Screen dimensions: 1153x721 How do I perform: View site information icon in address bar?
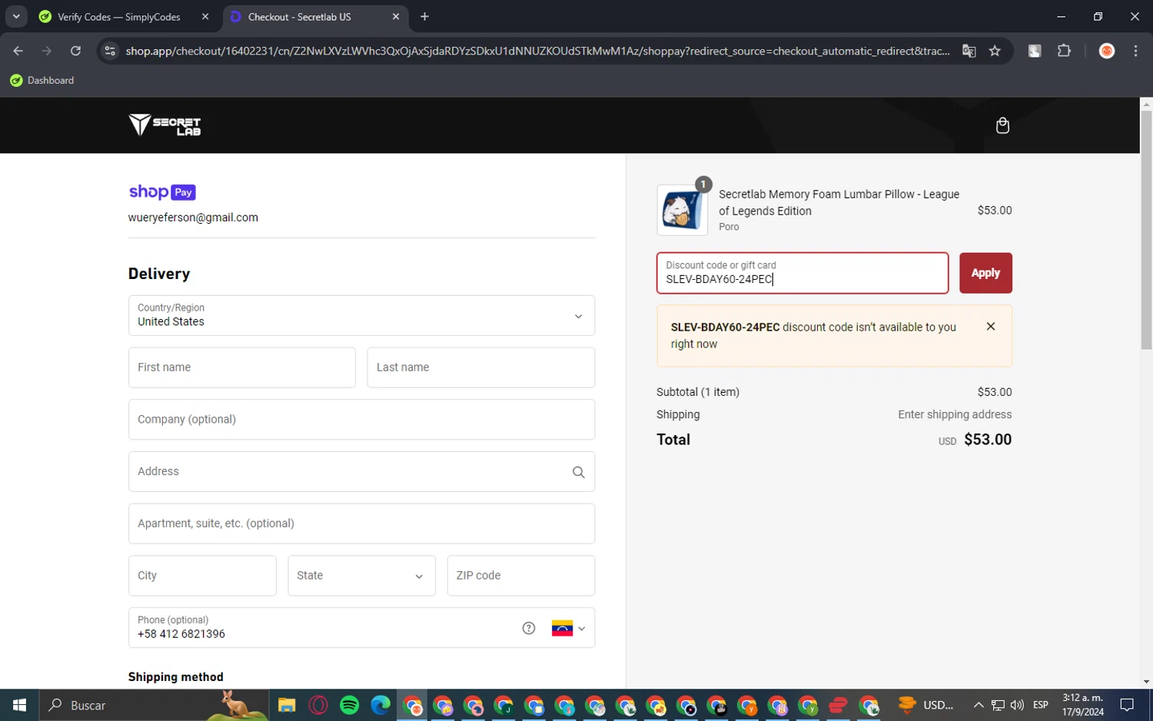(110, 51)
